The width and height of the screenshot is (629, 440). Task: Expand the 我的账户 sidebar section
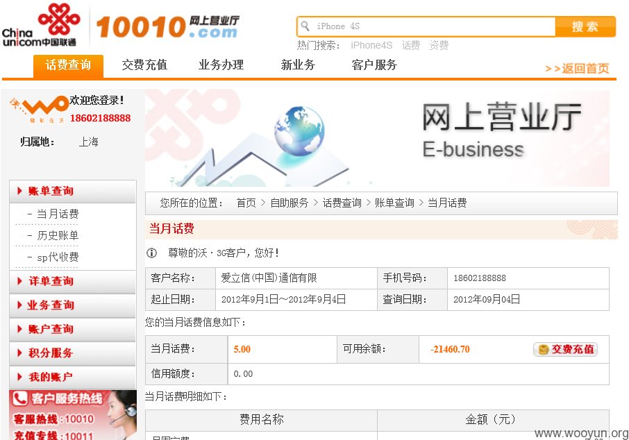click(x=73, y=377)
